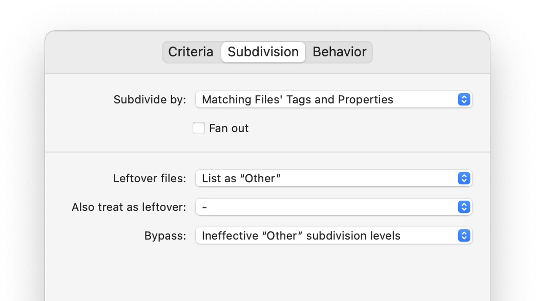Select the Subdivision tab
This screenshot has width=540, height=301.
pyautogui.click(x=263, y=52)
